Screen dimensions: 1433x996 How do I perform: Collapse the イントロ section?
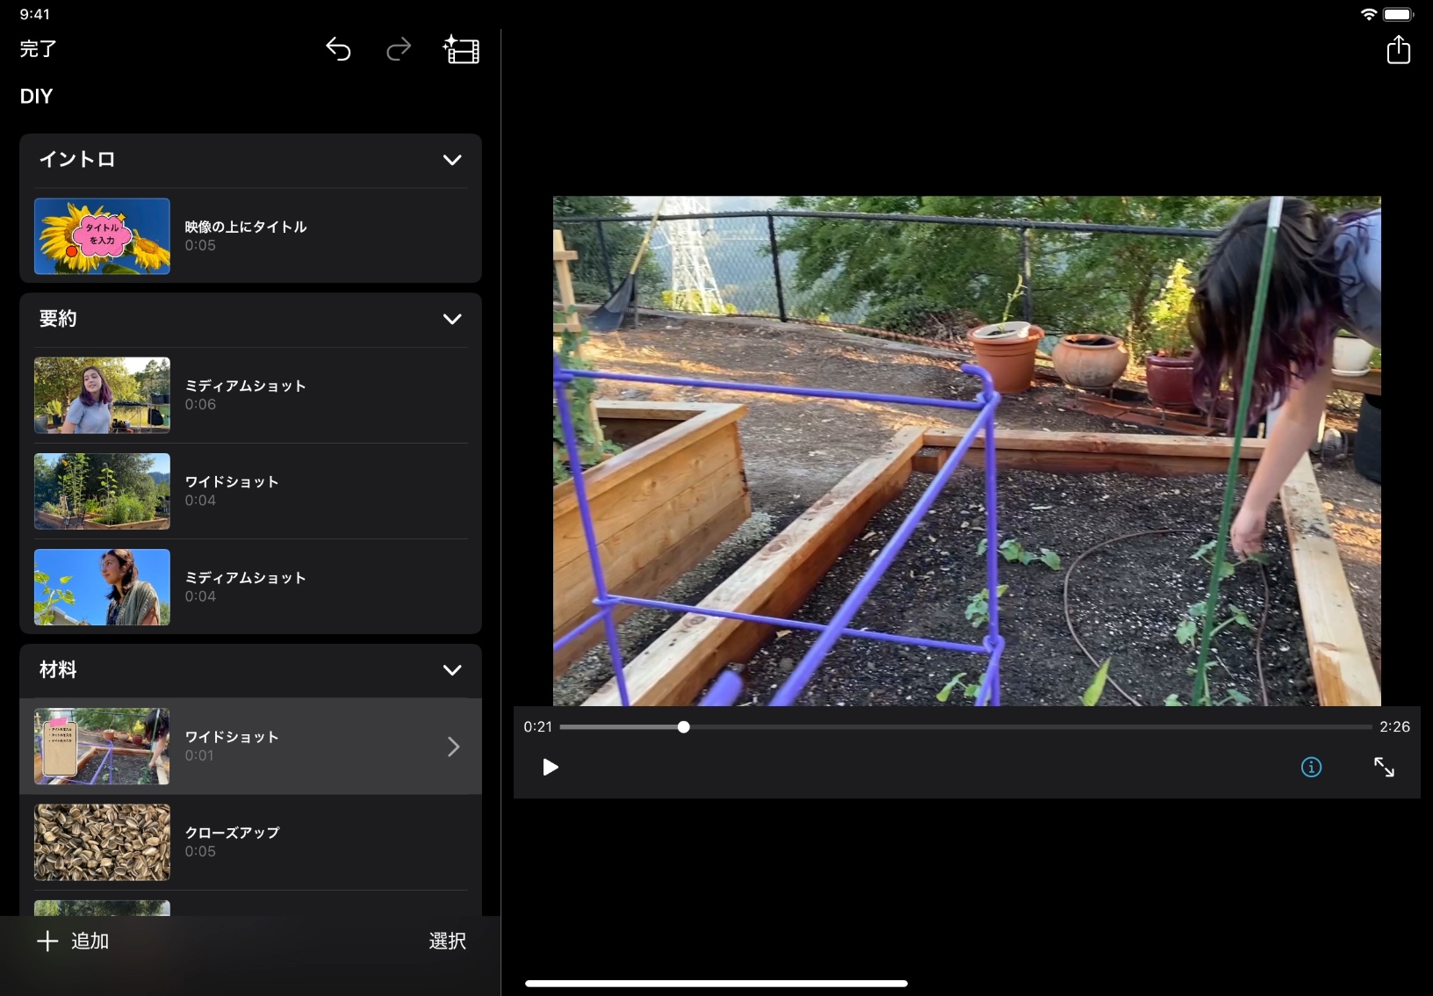click(452, 160)
